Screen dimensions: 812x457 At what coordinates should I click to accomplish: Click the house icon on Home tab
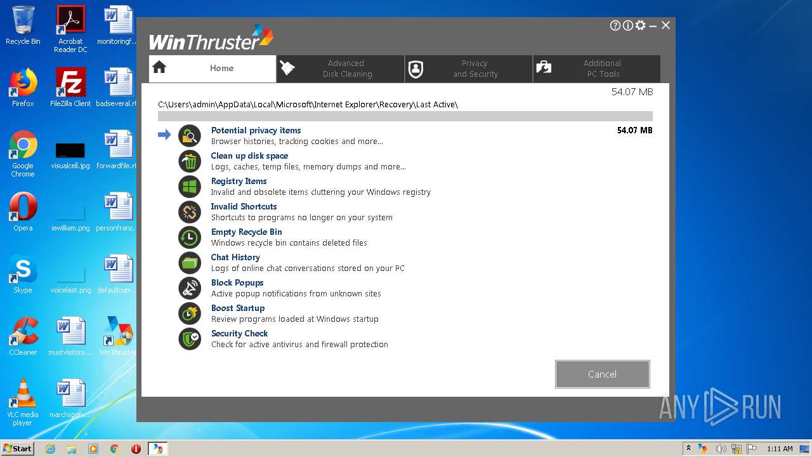[x=159, y=67]
